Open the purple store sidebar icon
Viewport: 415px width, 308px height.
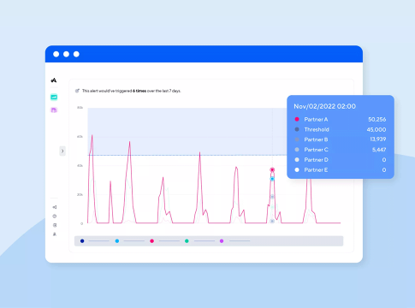coord(54,110)
